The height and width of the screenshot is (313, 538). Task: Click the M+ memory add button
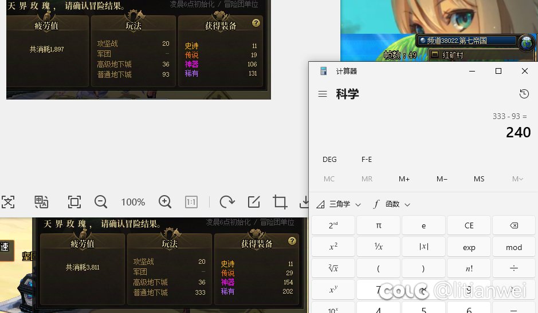(x=404, y=179)
